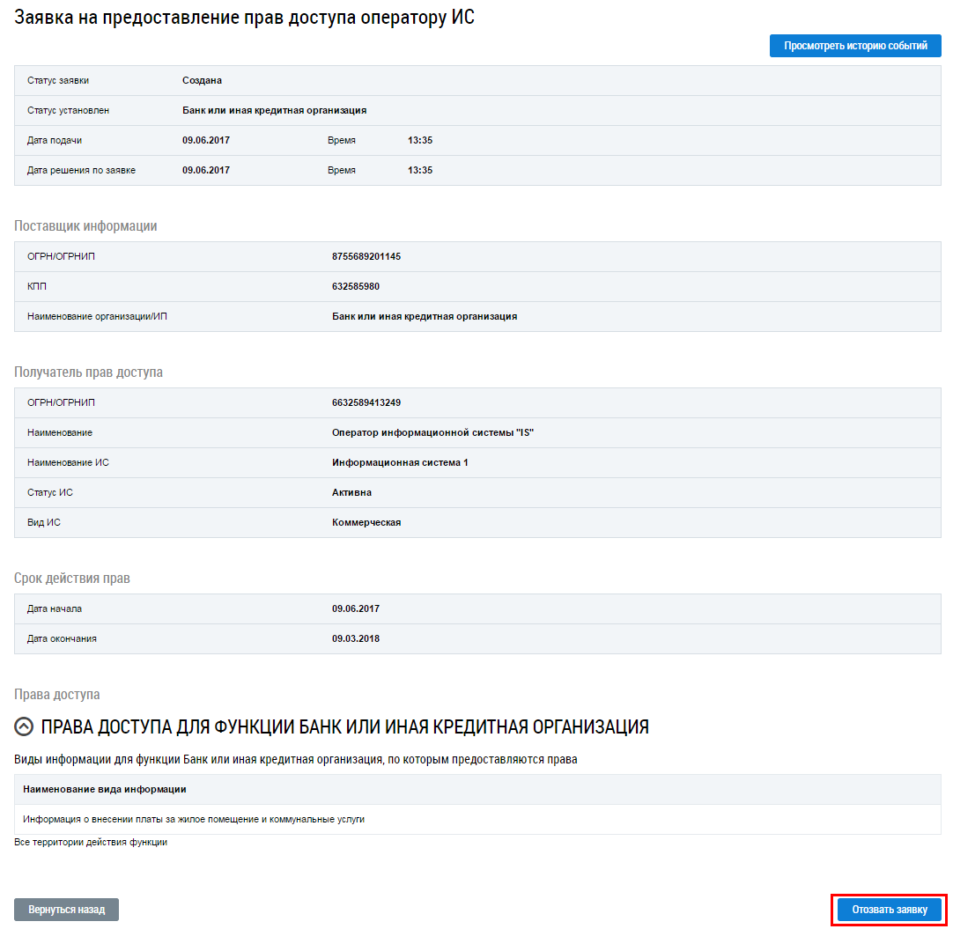This screenshot has height=929, width=953.
Task: Select the IS type value 'Коммерческая'
Action: [x=366, y=522]
